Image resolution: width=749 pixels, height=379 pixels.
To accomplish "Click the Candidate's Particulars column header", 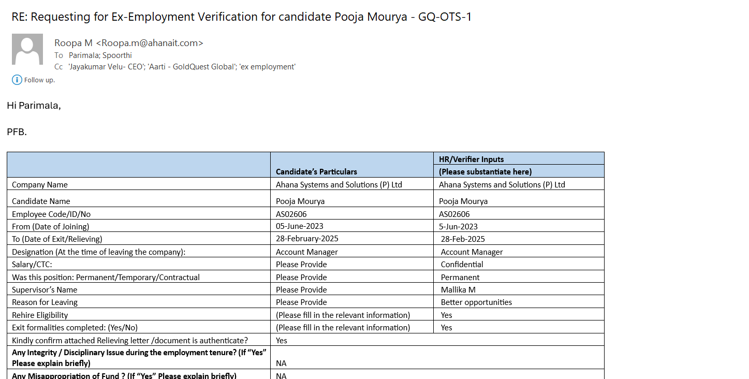I will (316, 171).
